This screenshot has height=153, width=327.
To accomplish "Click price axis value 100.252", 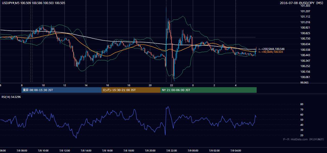I will (x=305, y=66).
